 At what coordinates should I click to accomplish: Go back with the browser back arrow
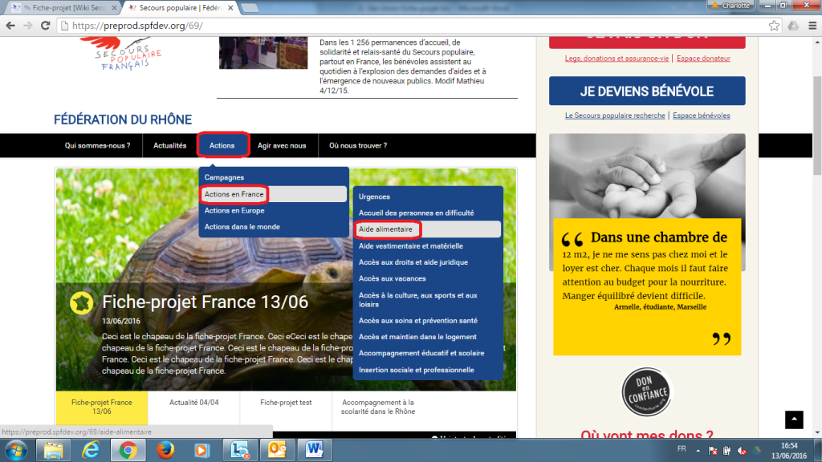(10, 26)
